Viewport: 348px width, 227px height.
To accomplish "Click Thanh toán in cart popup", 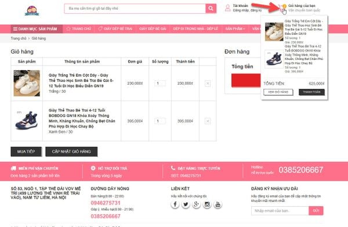I will coord(311,92).
